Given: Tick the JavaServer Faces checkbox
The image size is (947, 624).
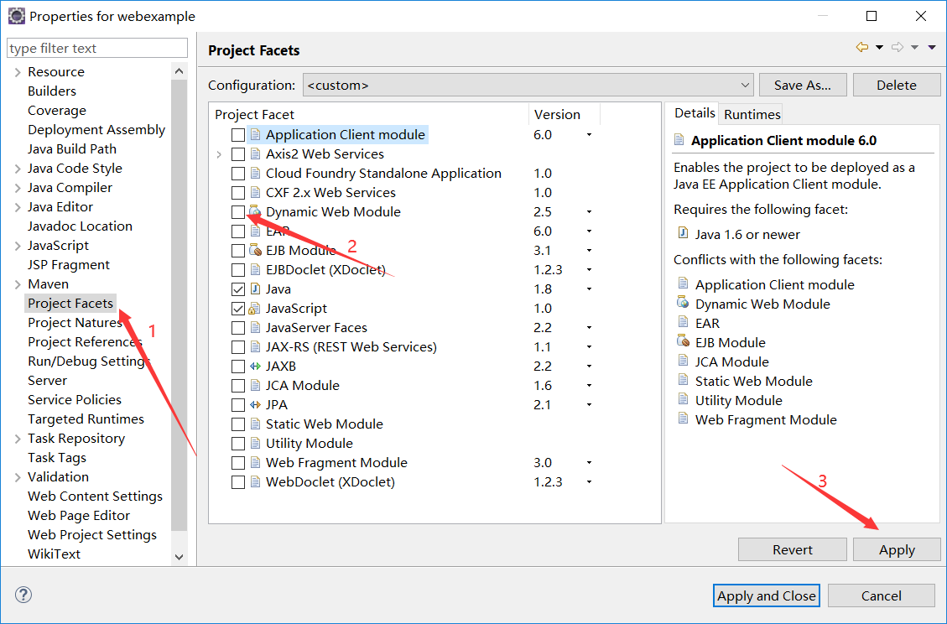Looking at the screenshot, I should coord(238,328).
